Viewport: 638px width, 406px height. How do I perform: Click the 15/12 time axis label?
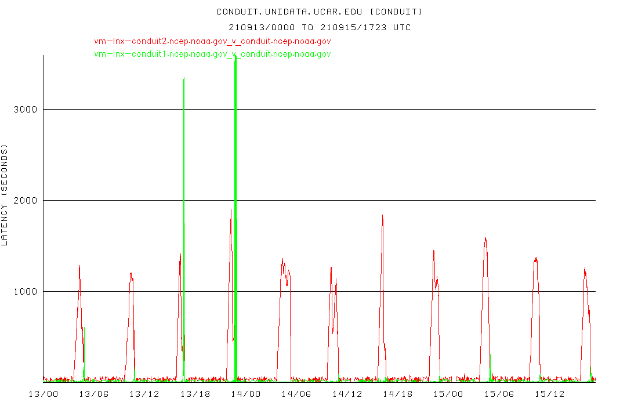tap(550, 394)
